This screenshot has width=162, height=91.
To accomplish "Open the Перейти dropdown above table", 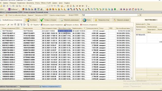I will (x=36, y=25).
